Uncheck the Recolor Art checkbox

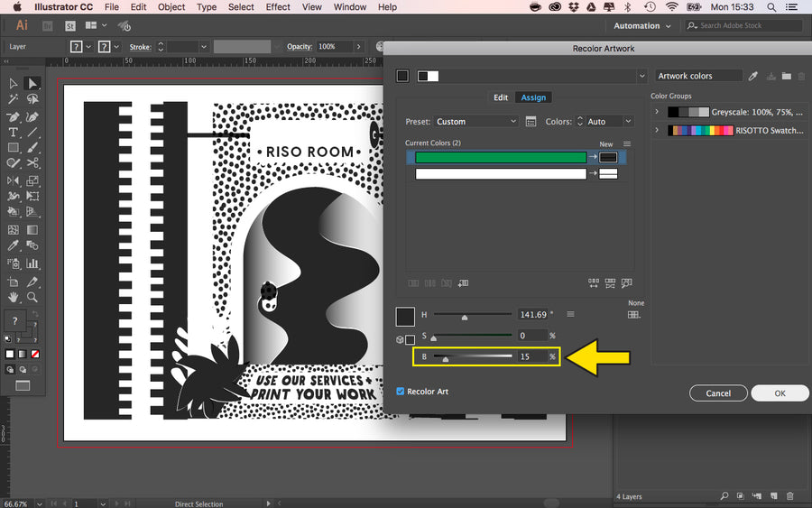(x=400, y=392)
